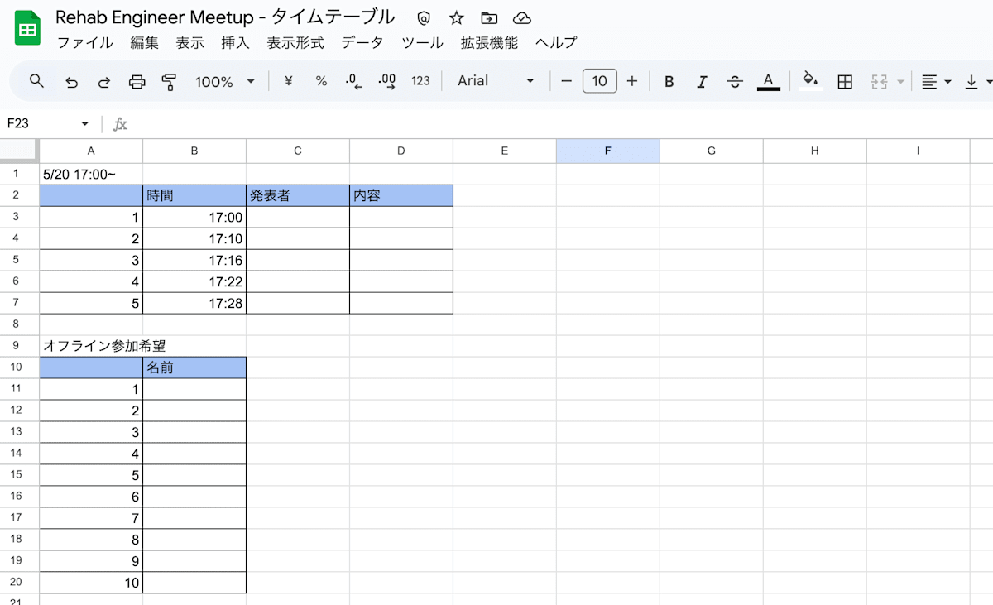Toggle italic formatting
This screenshot has width=993, height=605.
pos(702,81)
